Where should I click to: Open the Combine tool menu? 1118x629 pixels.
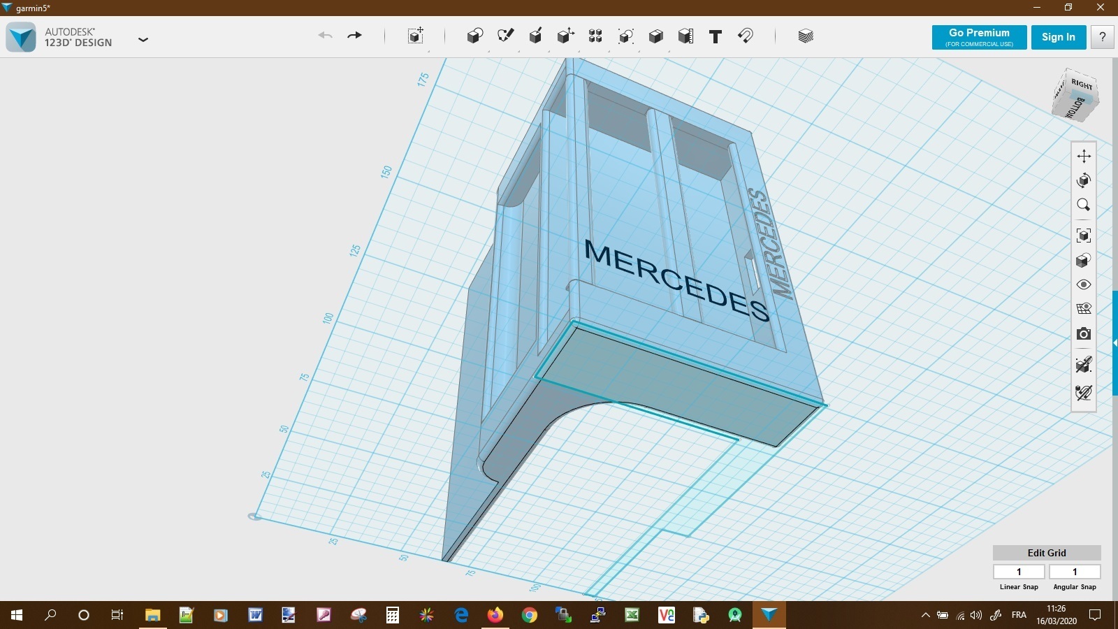(x=655, y=36)
